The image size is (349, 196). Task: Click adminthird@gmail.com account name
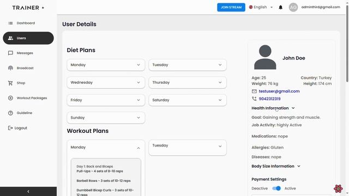tap(321, 7)
